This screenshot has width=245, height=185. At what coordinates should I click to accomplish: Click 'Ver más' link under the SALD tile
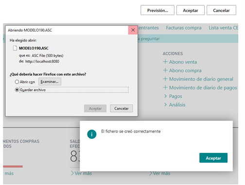click(83, 173)
